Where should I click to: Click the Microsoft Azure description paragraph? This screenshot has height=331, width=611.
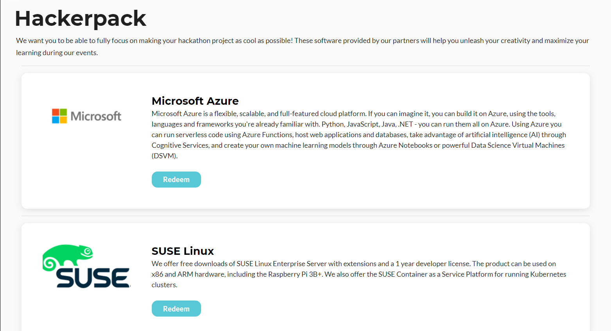[x=359, y=134]
